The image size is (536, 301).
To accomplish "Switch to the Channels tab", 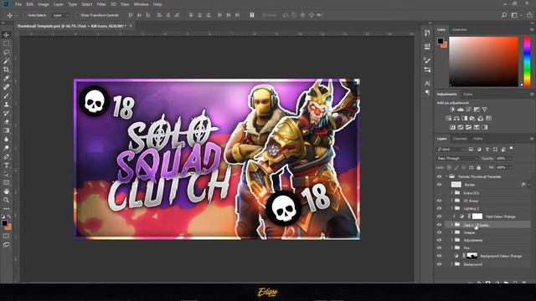I will (460, 139).
